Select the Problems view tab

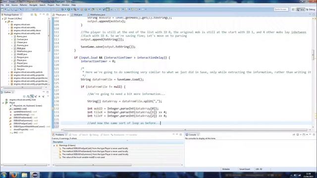click(59, 134)
